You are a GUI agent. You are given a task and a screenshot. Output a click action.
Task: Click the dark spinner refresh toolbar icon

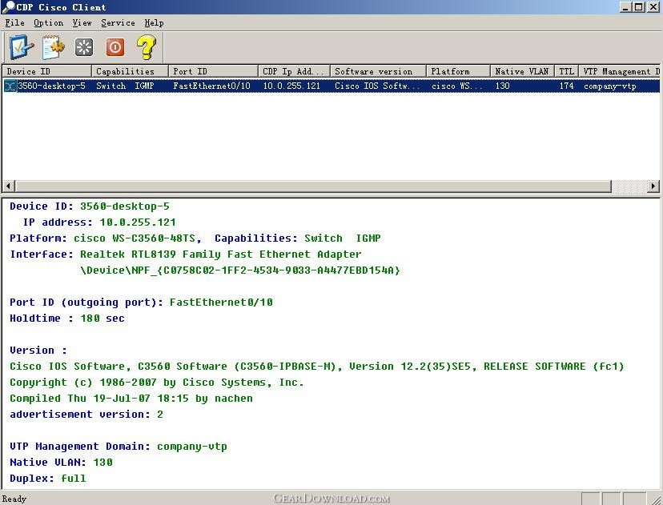(x=84, y=47)
